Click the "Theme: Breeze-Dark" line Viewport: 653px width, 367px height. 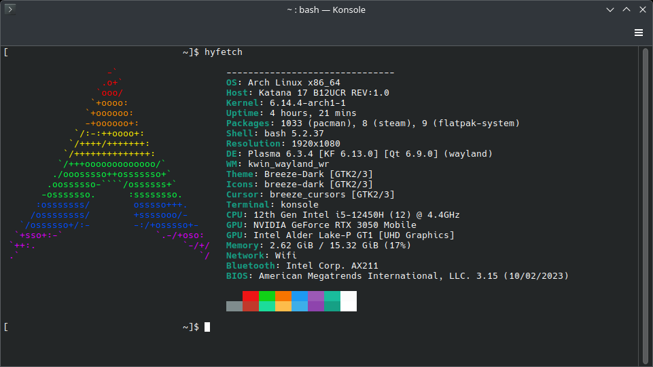[x=300, y=174]
